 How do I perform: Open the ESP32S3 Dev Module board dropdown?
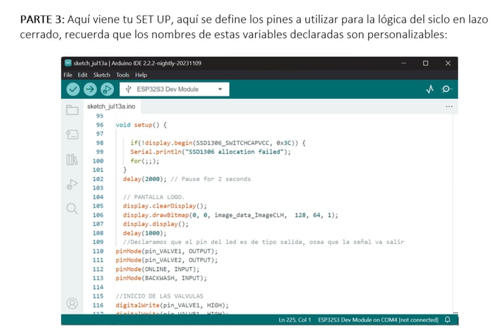click(174, 89)
